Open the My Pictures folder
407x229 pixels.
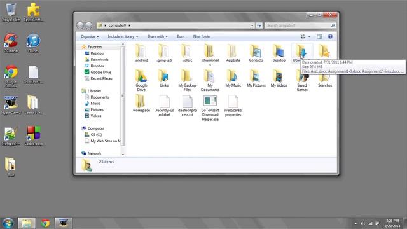(256, 78)
